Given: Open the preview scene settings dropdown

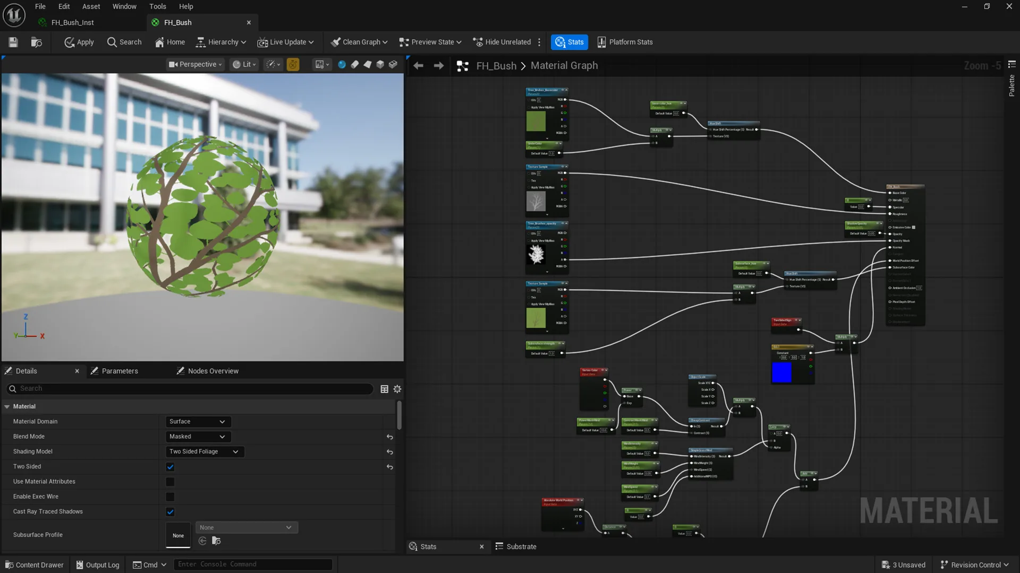Looking at the screenshot, I should coord(322,64).
